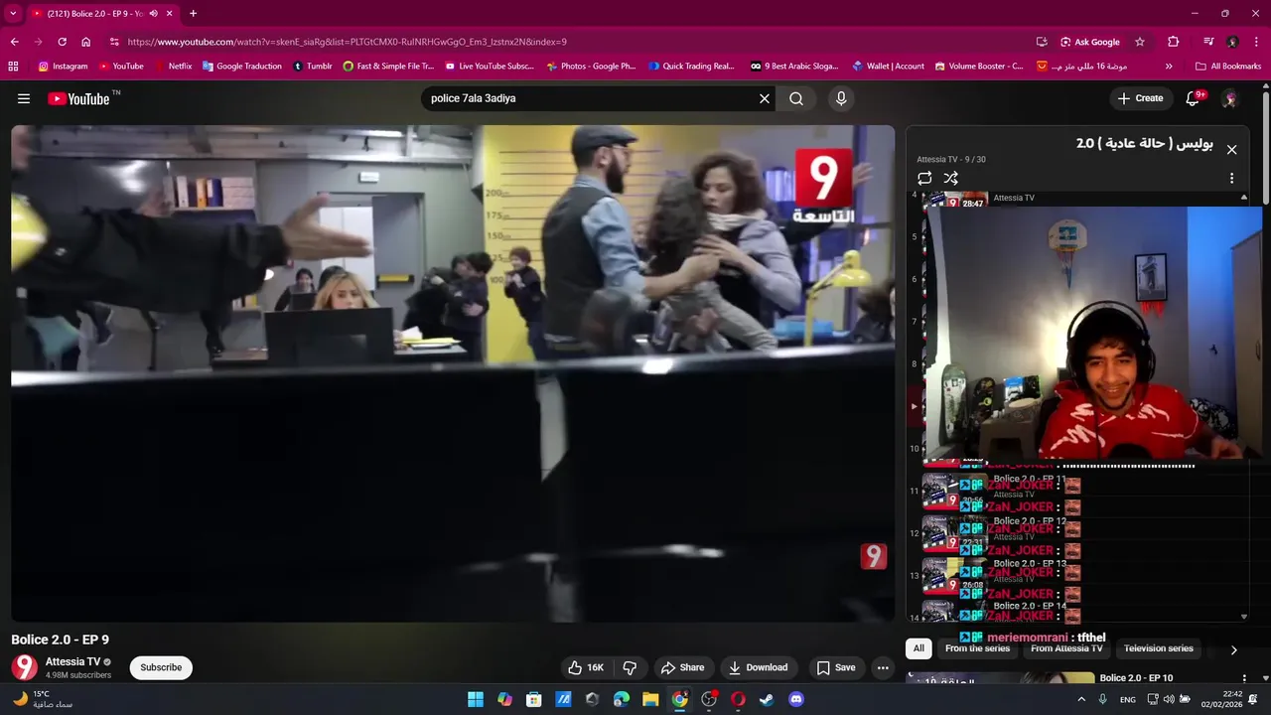Screen dimensions: 1271x715
Task: Reload the page in Chrome
Action: tap(62, 42)
